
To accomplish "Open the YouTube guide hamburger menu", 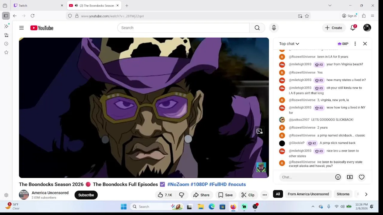I will [22, 28].
